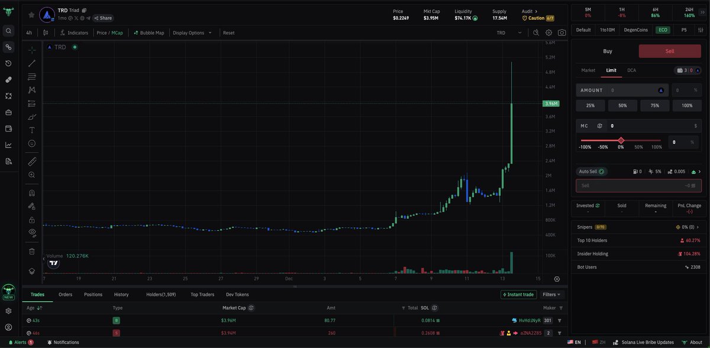Image resolution: width=710 pixels, height=348 pixels.
Task: Copy the Triad token address
Action: 84,11
